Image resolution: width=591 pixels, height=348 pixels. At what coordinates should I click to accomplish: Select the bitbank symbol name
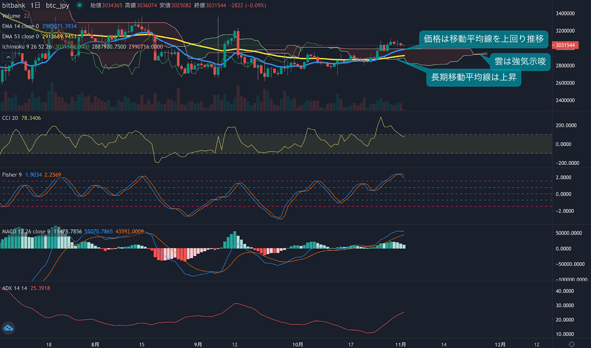point(14,5)
